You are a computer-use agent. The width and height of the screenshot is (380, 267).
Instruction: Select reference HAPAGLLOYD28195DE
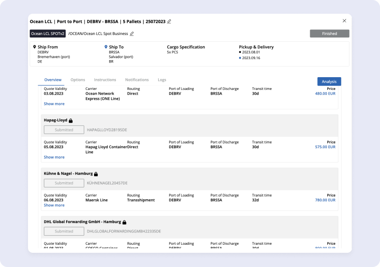click(x=107, y=130)
